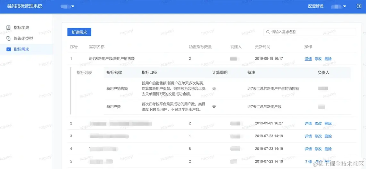This screenshot has height=169, width=366.
Task: Click the indicator count 8 in row 4
Action: [190, 149]
